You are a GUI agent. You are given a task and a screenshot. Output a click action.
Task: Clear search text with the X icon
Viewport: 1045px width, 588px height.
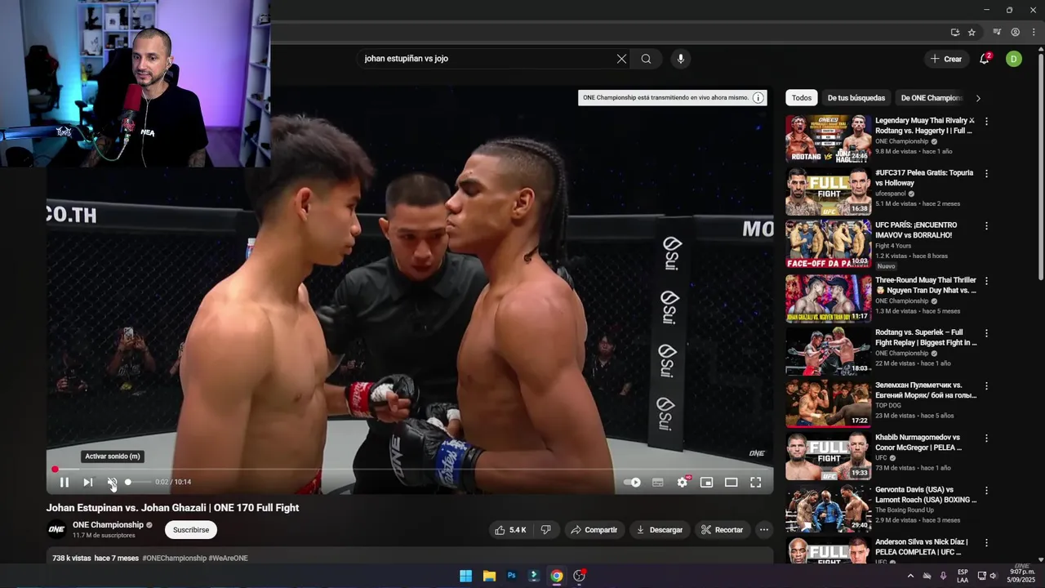621,59
